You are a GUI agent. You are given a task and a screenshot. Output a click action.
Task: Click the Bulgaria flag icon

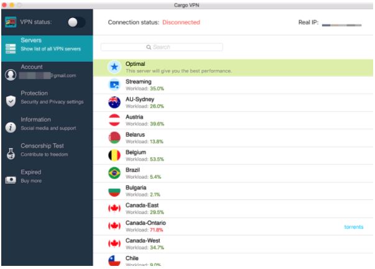pos(114,191)
